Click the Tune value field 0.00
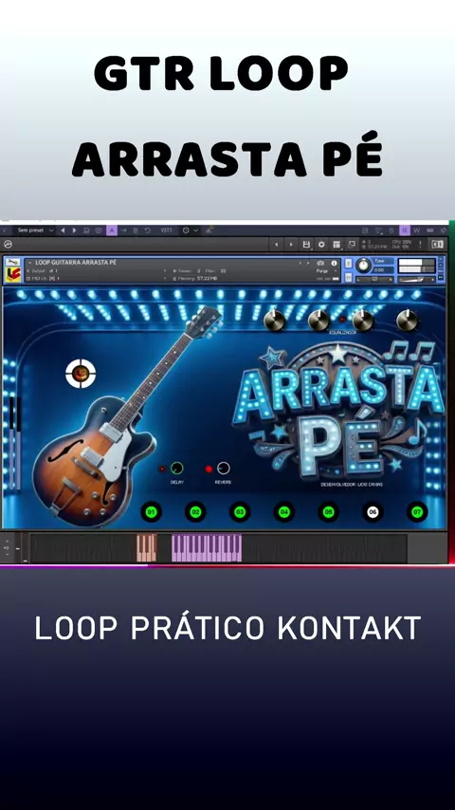455x810 pixels. point(383,269)
